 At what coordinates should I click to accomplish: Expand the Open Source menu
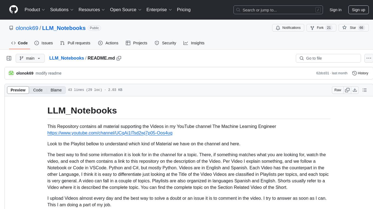[x=126, y=10]
